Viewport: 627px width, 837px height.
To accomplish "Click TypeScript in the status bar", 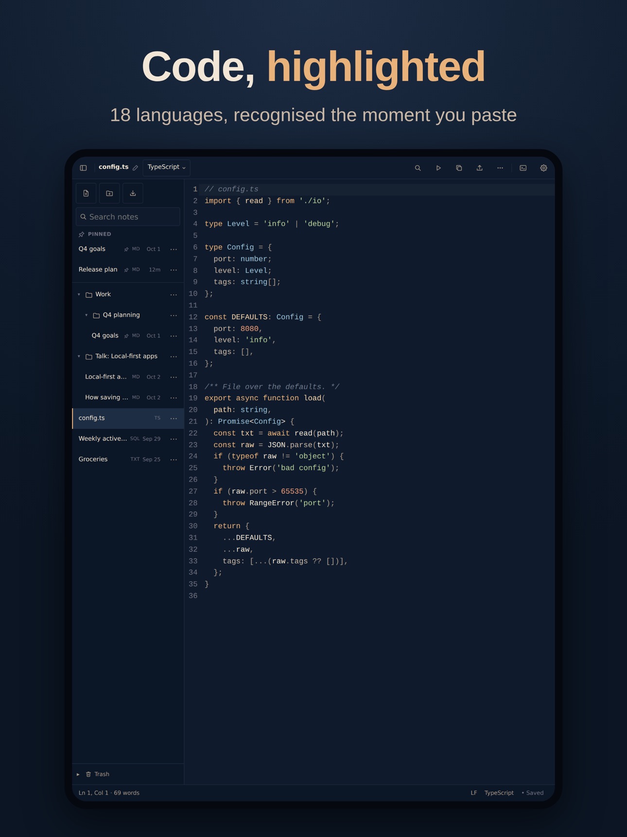I will click(x=499, y=793).
